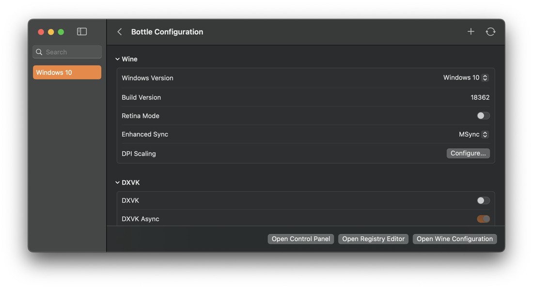Click the circular arrows refresh icon
Image resolution: width=533 pixels, height=289 pixels.
pyautogui.click(x=490, y=31)
